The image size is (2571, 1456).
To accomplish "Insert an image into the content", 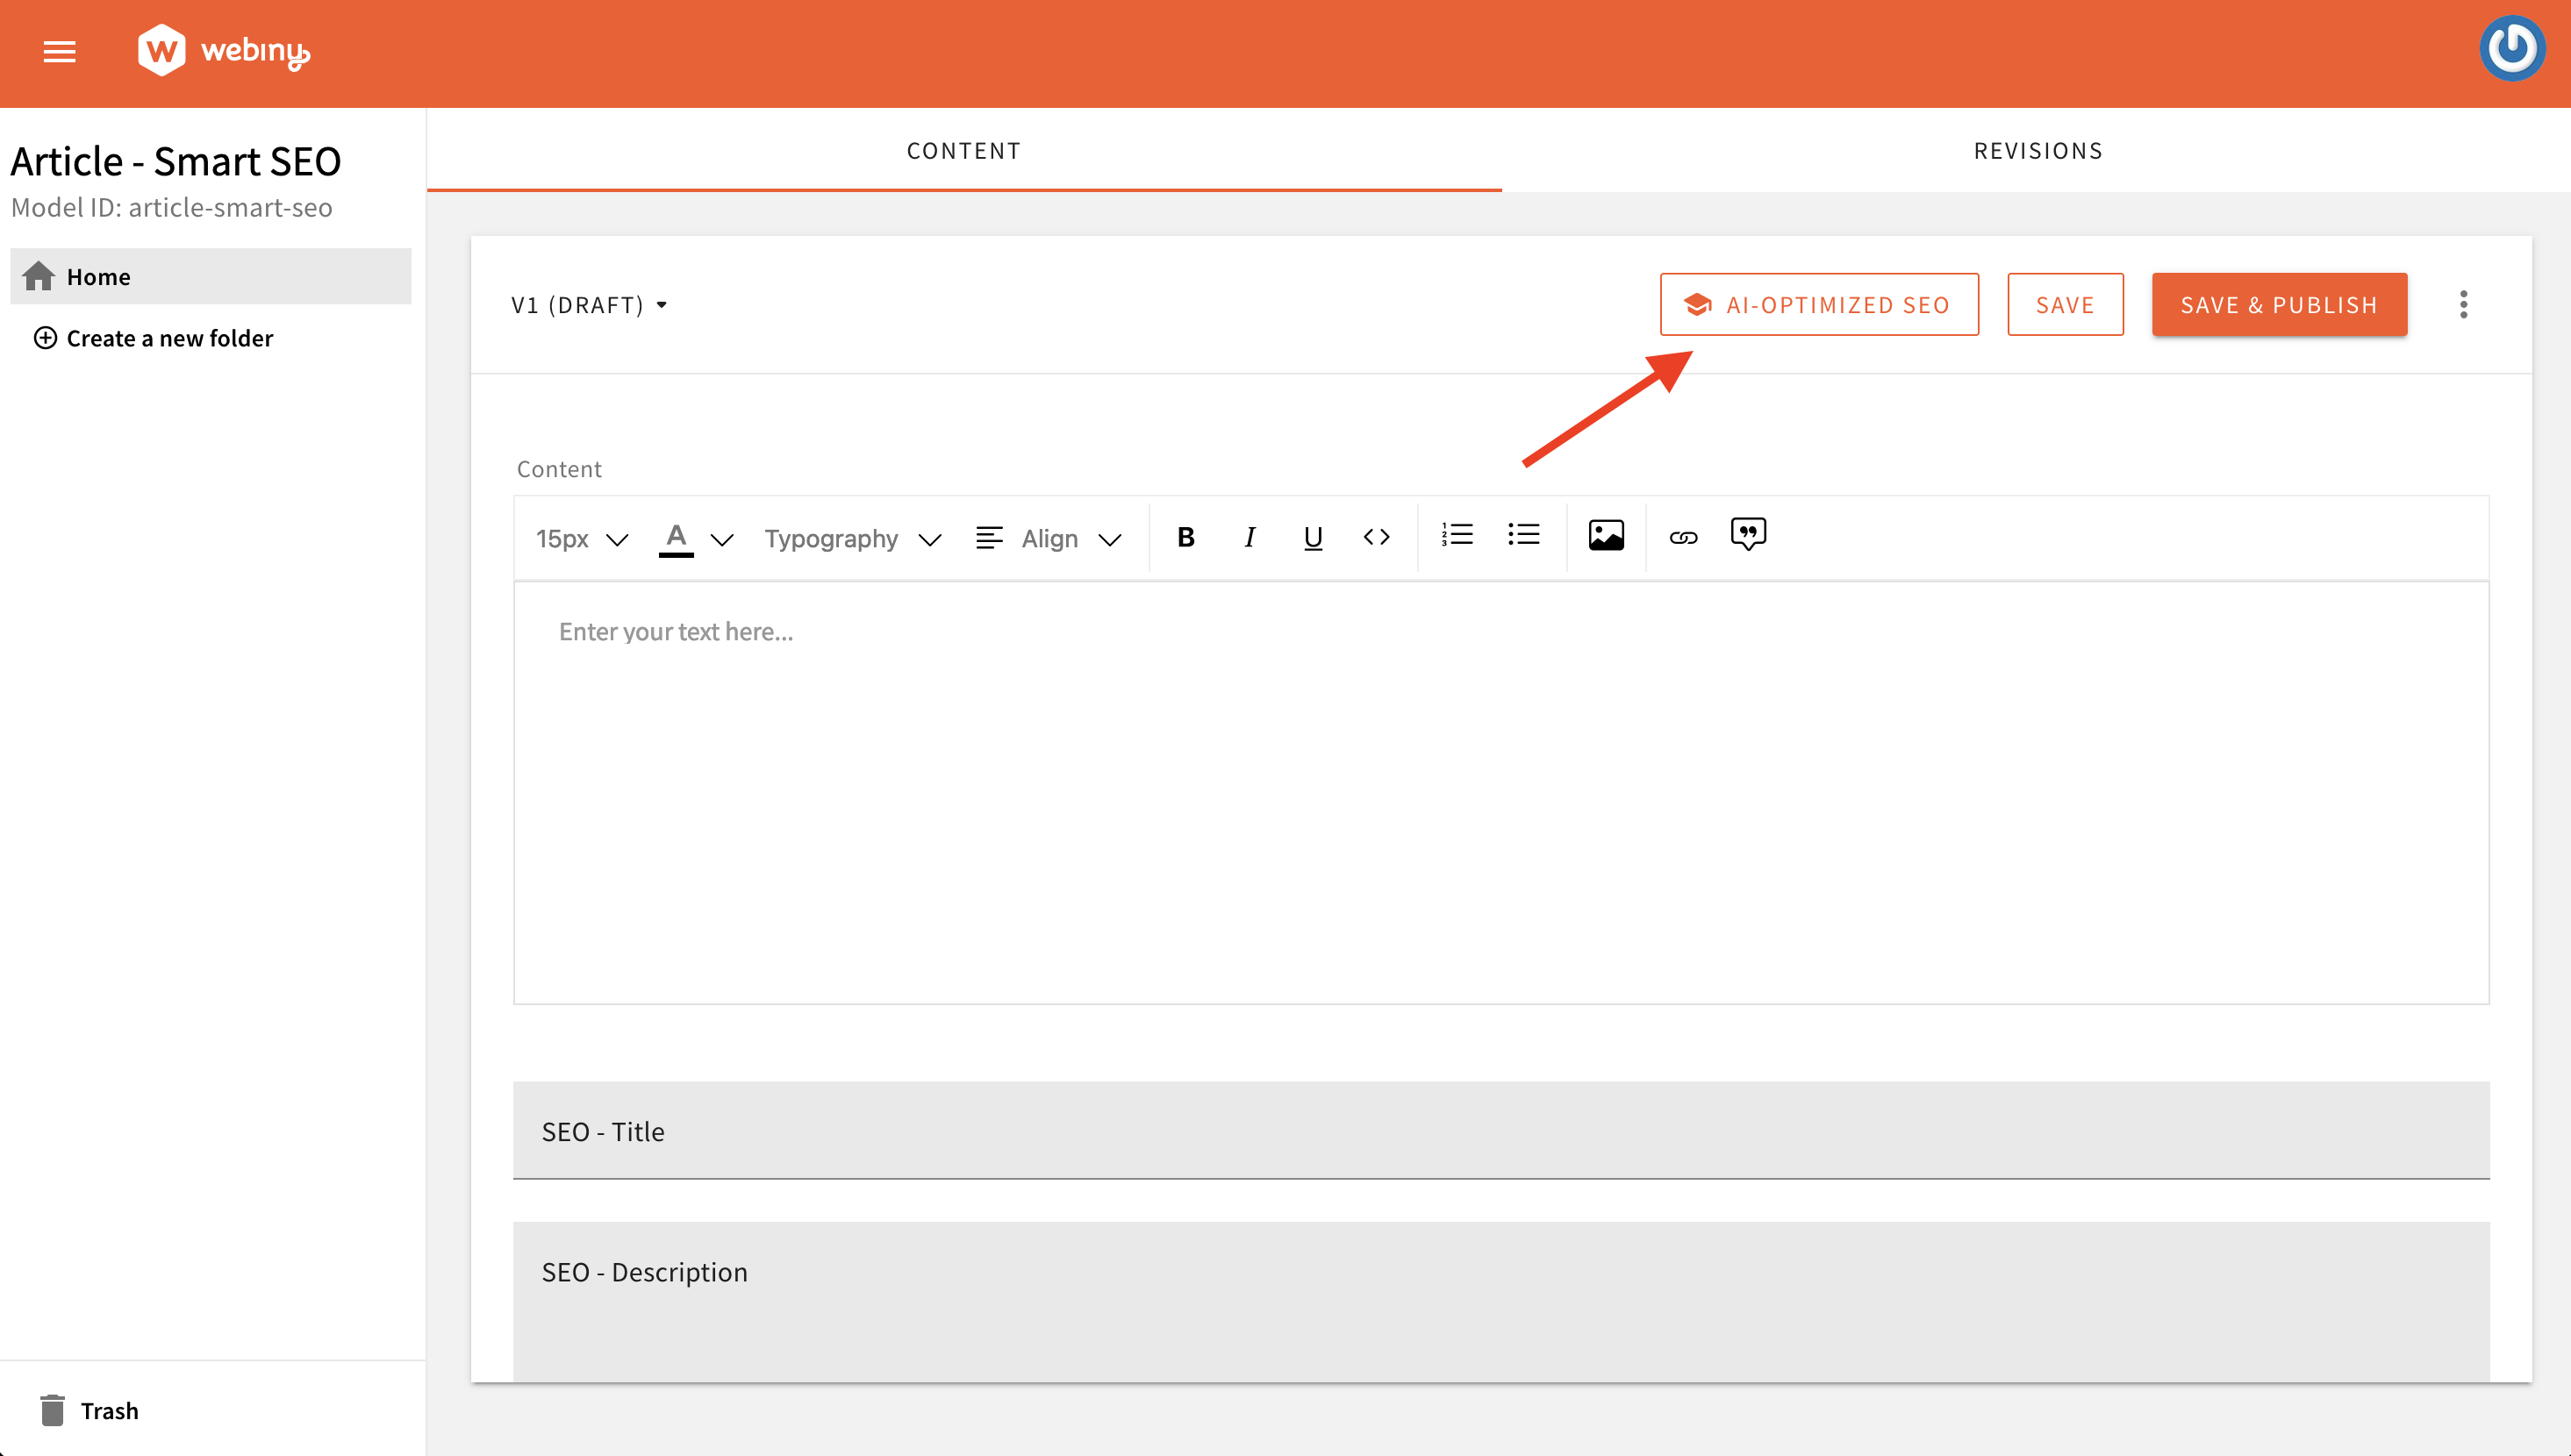I will [x=1606, y=534].
